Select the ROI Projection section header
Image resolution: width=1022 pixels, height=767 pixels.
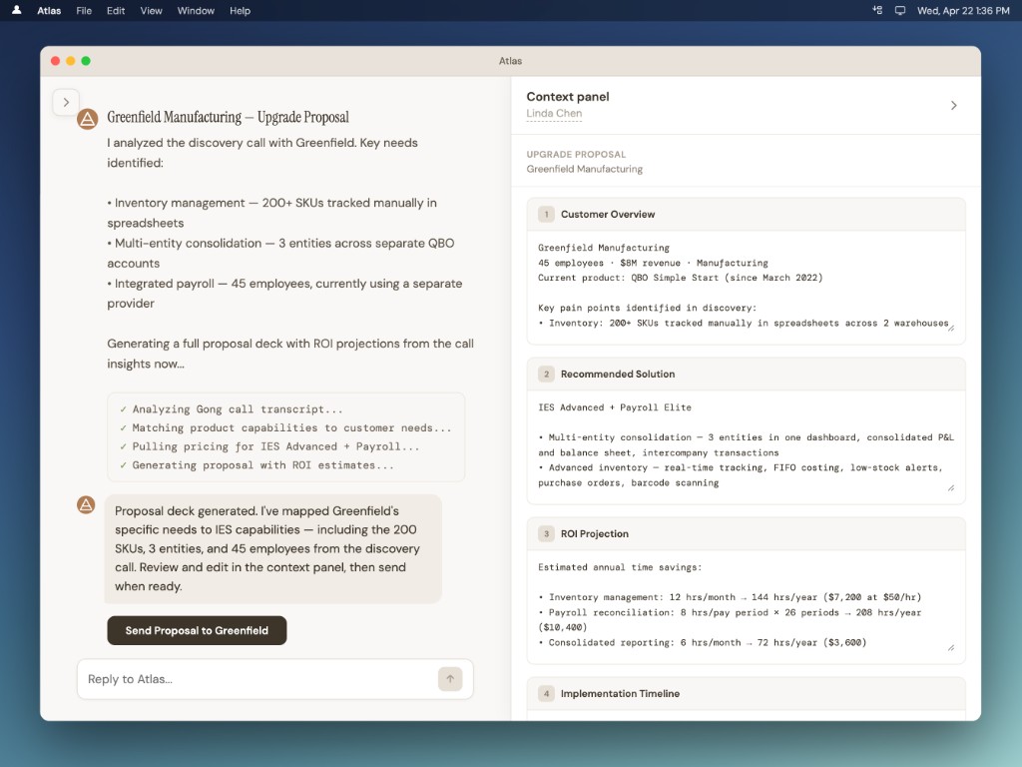click(x=746, y=534)
